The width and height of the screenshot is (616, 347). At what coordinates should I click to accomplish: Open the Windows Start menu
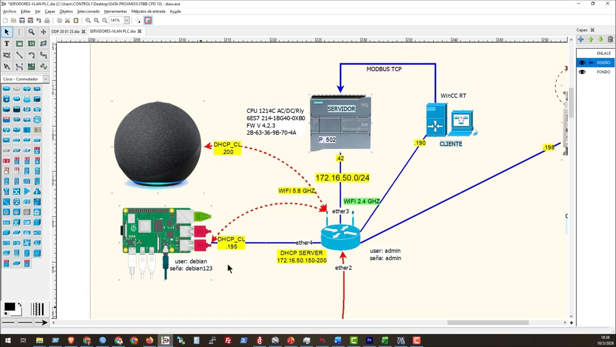pyautogui.click(x=8, y=341)
